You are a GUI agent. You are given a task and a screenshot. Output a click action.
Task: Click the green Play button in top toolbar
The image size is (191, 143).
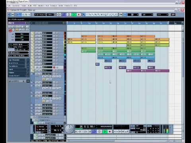(74, 15)
